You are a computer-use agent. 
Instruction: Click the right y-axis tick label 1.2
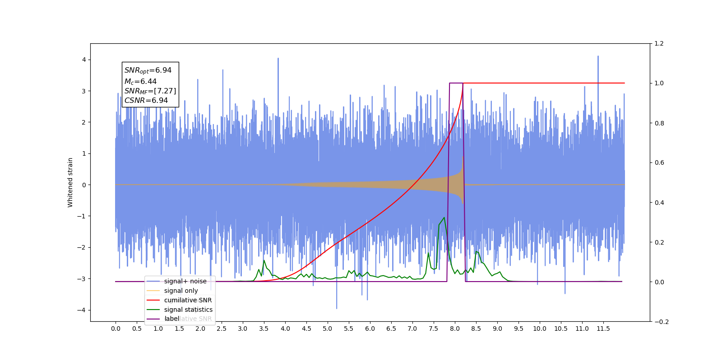point(659,44)
